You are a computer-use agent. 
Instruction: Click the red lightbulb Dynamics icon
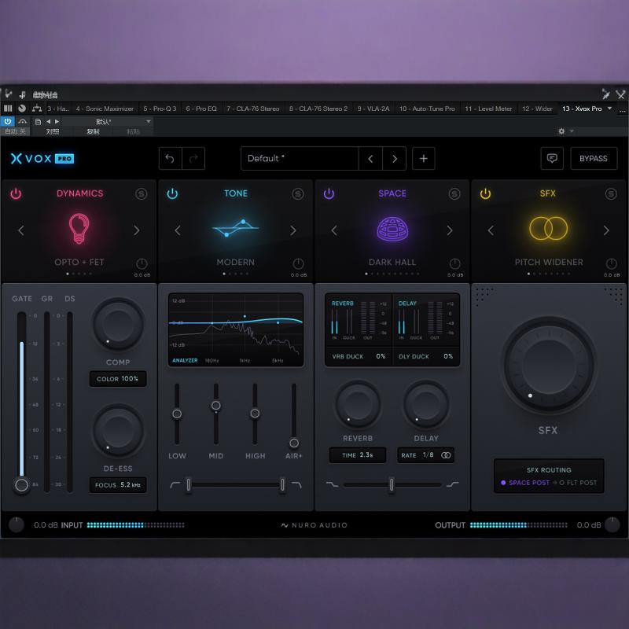click(x=79, y=229)
